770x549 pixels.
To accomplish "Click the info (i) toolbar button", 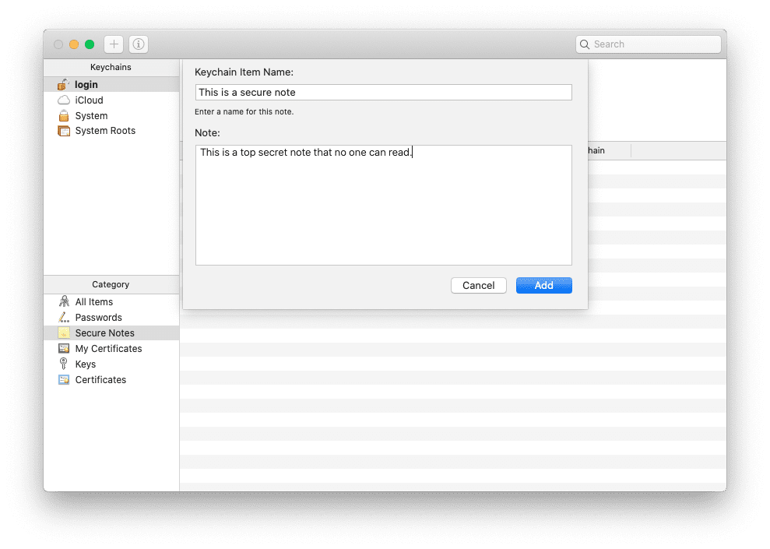I will click(x=138, y=44).
